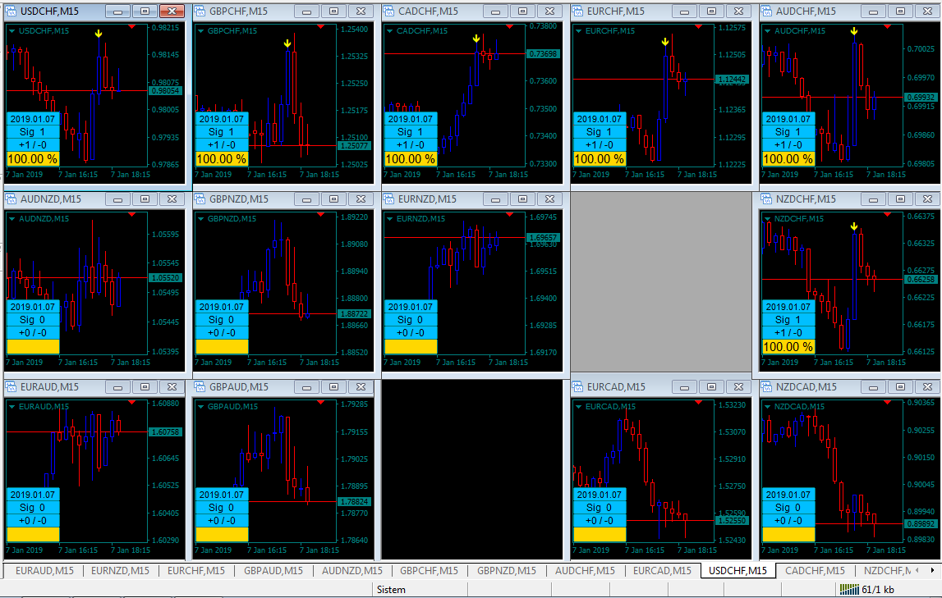Click the 2019.01.07 label on CADCHF chart
The height and width of the screenshot is (598, 942).
pyautogui.click(x=411, y=119)
